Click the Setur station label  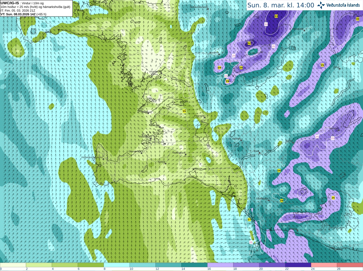coord(336,67)
